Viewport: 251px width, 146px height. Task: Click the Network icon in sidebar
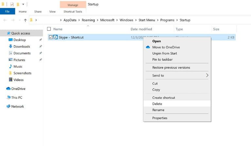8,107
